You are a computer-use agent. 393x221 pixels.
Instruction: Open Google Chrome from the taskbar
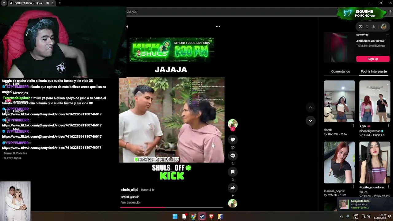[x=193, y=216]
